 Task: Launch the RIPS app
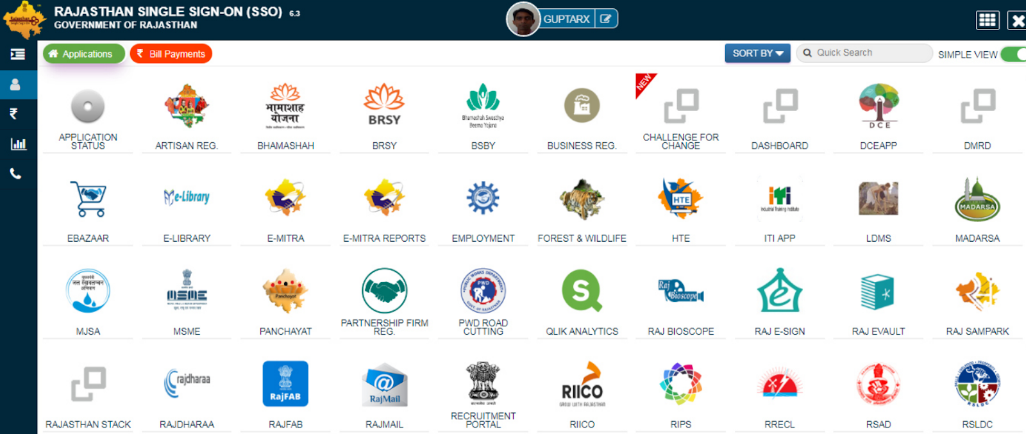(680, 383)
